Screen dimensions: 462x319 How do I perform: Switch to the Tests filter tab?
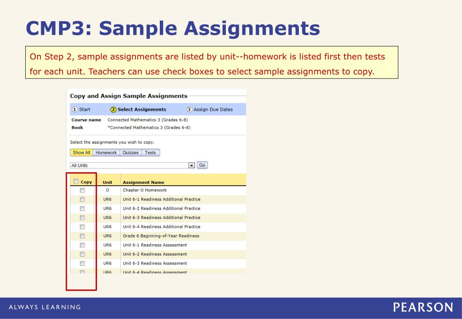(x=150, y=153)
